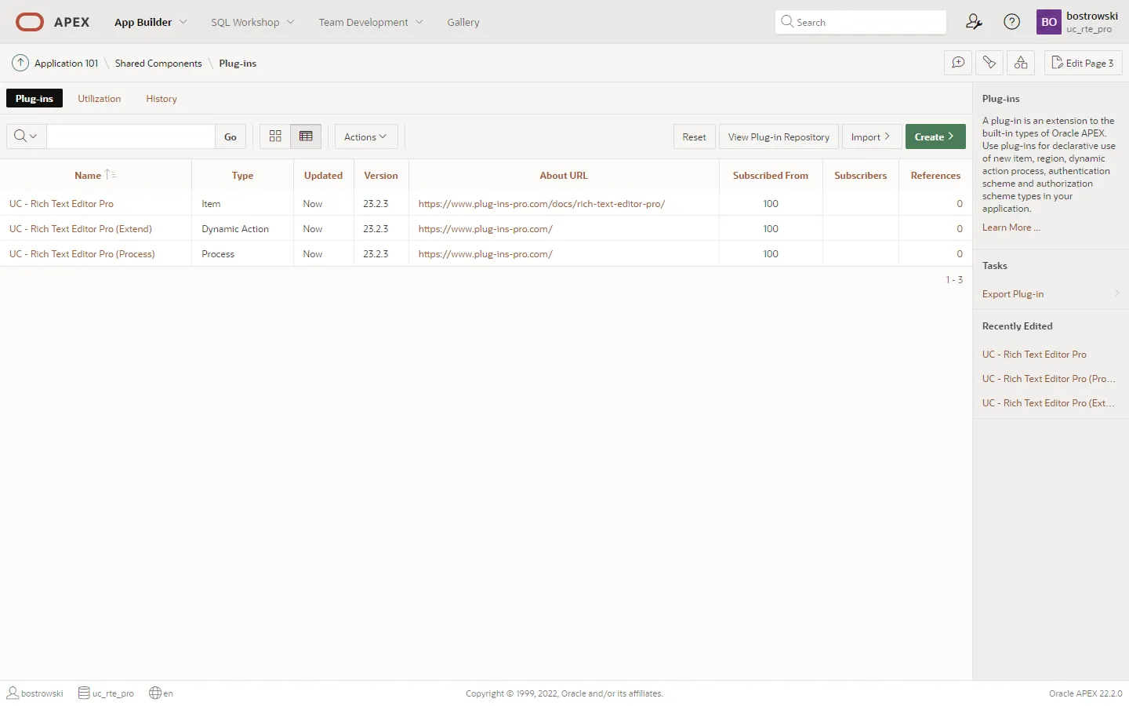This screenshot has height=706, width=1129.
Task: Click the tag icon in the breadcrumb toolbar
Action: pos(989,63)
